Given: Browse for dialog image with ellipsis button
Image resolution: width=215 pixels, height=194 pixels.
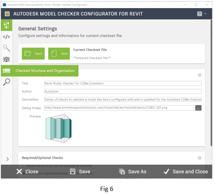Looking at the screenshot, I should (x=198, y=108).
